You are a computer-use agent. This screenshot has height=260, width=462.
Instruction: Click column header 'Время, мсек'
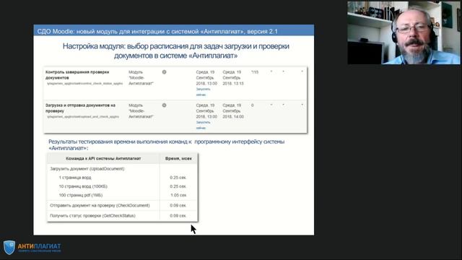[178, 159]
